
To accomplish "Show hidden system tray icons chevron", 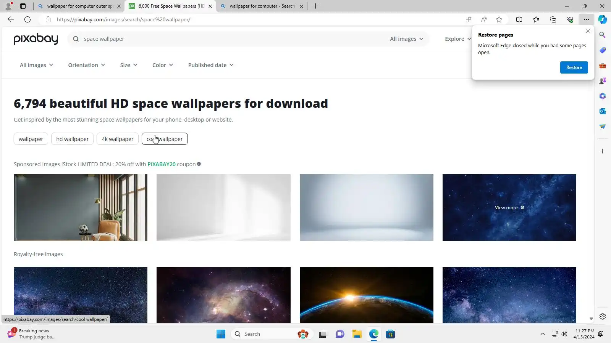I will coord(542,334).
